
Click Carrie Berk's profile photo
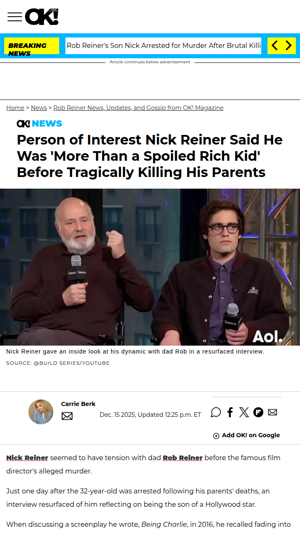(41, 412)
